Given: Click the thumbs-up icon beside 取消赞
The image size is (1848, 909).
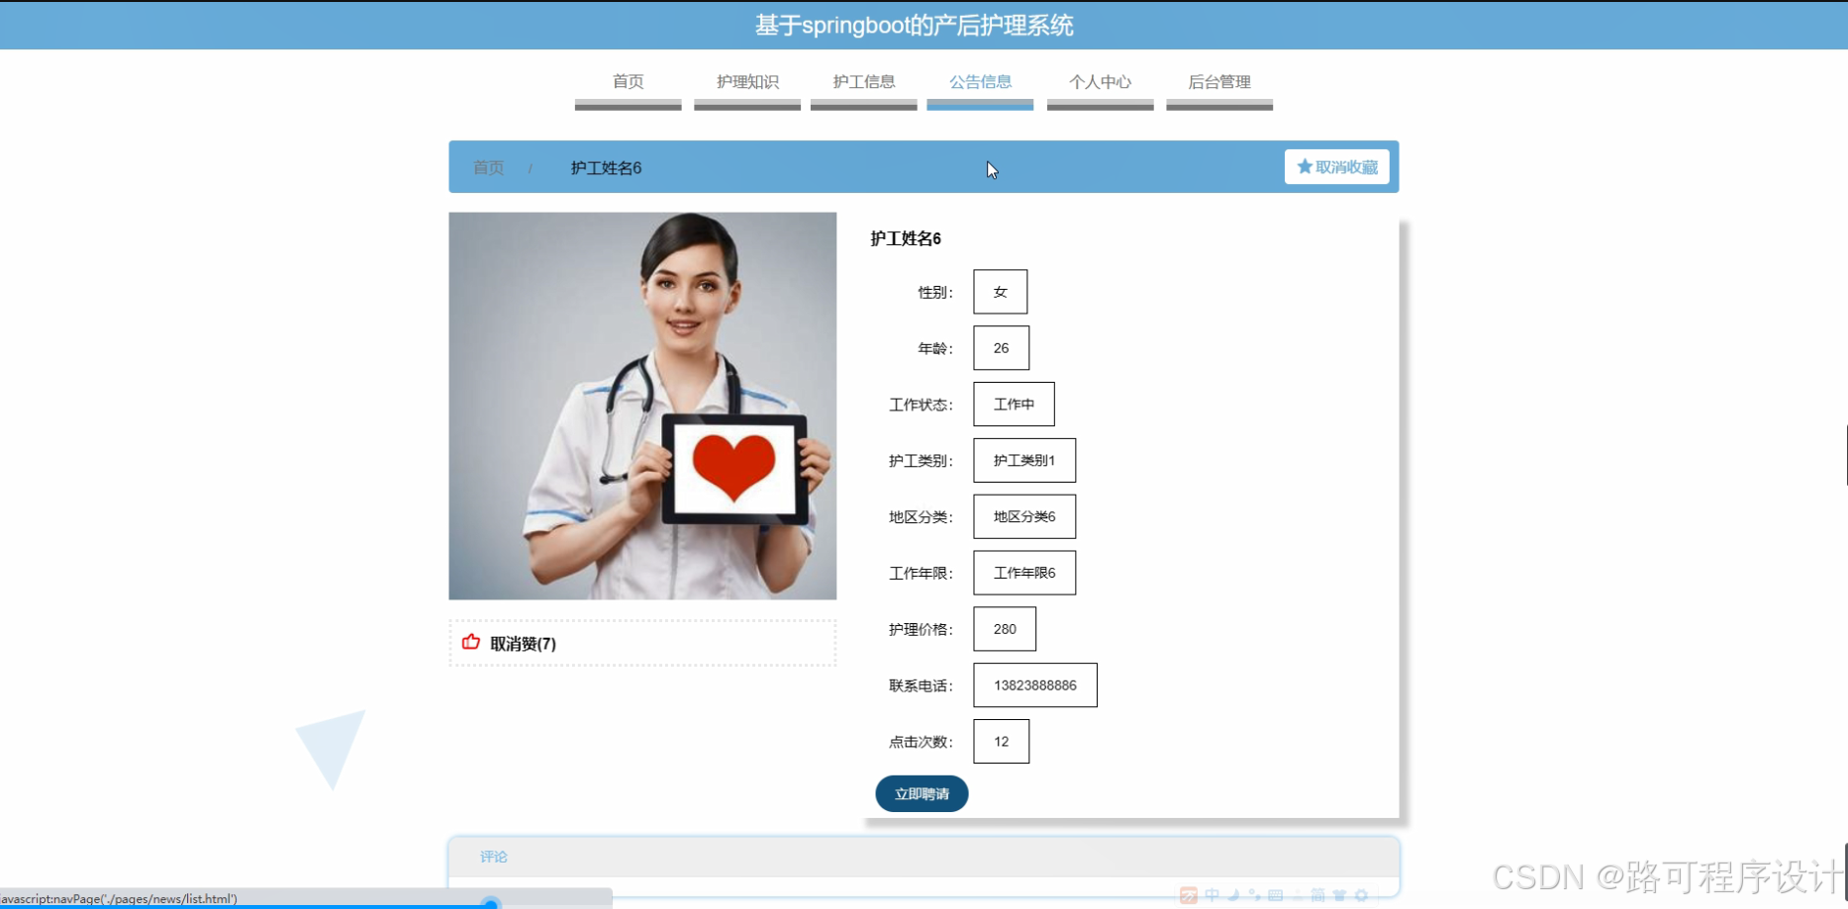Looking at the screenshot, I should 471,642.
